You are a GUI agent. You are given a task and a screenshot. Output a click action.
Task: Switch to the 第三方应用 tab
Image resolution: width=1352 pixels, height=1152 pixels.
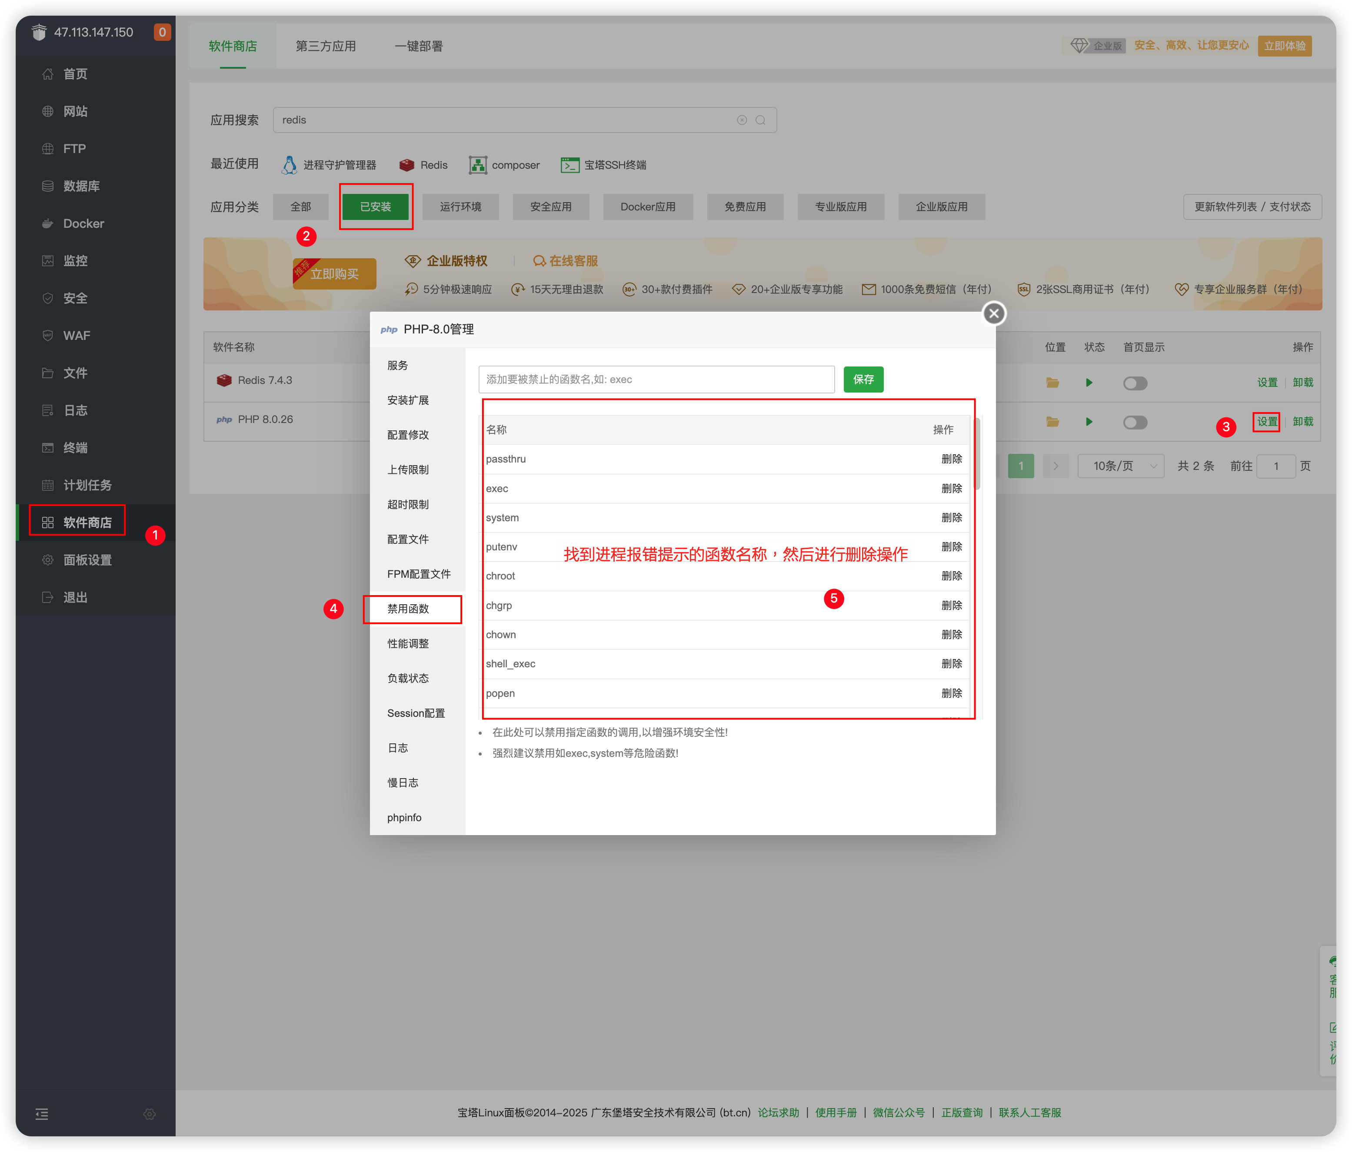[x=326, y=47]
